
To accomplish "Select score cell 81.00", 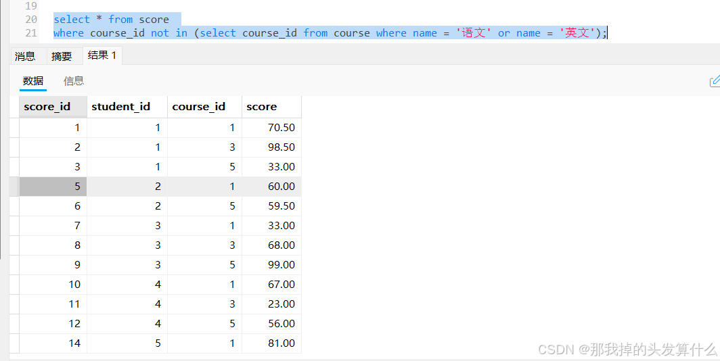I will (271, 343).
